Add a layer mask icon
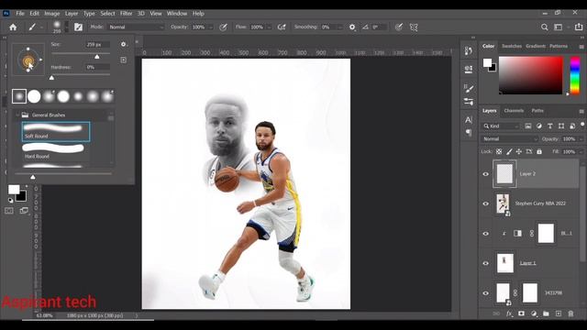Viewport: 587px width, 330px height. [x=522, y=313]
